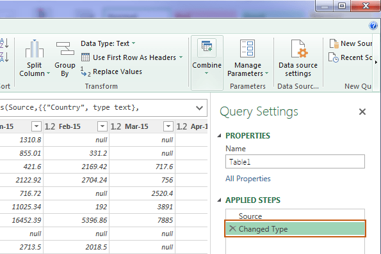Open Power Query help icon
381x254 pixels.
373,26
